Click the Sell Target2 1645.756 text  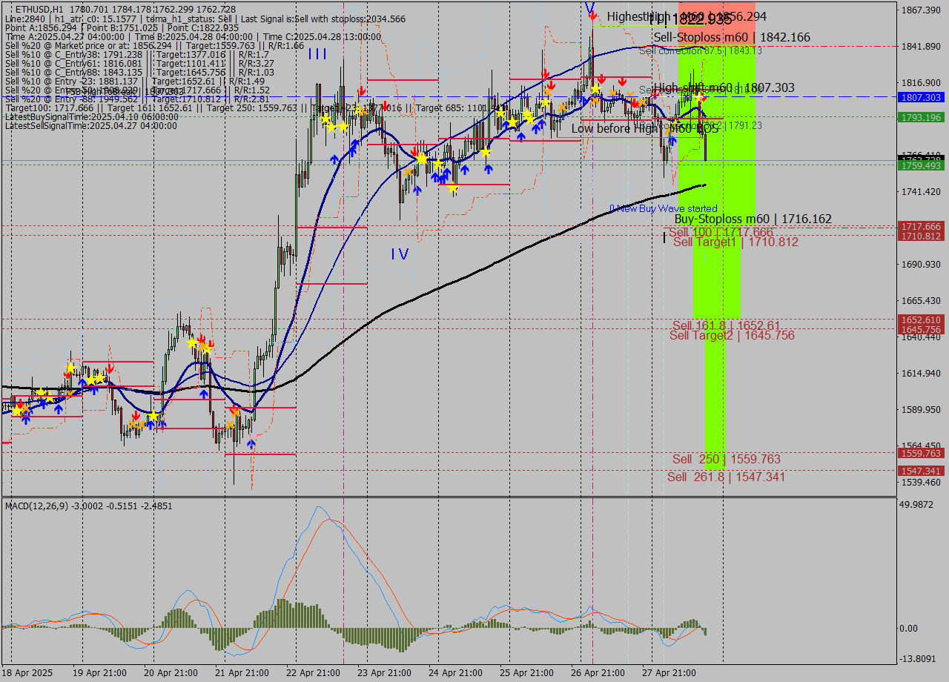(732, 335)
